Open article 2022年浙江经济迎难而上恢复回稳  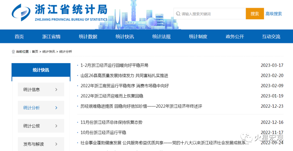coord(112,96)
